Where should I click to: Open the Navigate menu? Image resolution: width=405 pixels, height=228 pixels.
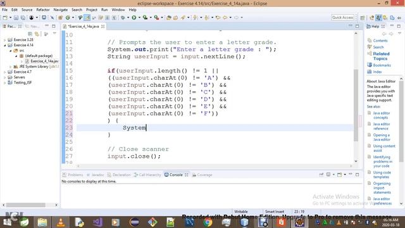coord(61,10)
